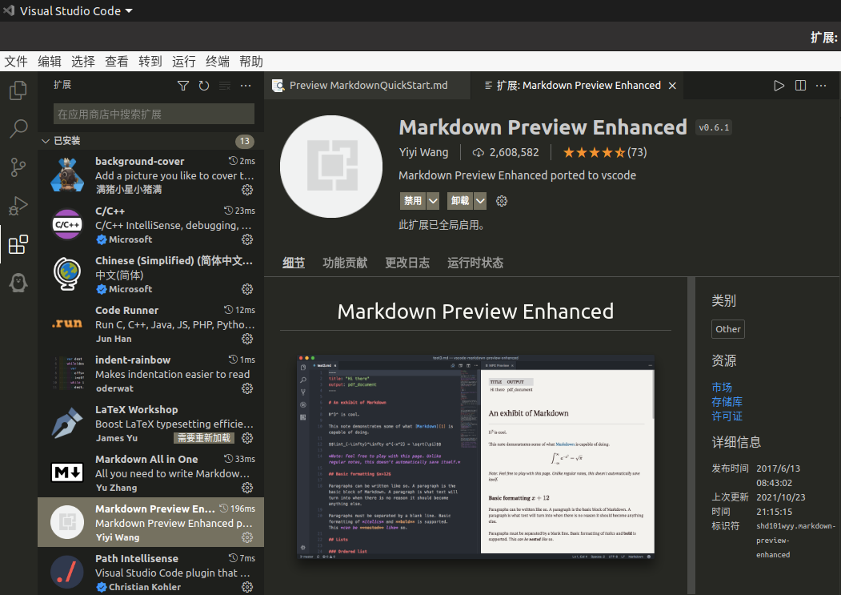This screenshot has width=841, height=595.
Task: Open the 文件 menu
Action: [x=16, y=62]
